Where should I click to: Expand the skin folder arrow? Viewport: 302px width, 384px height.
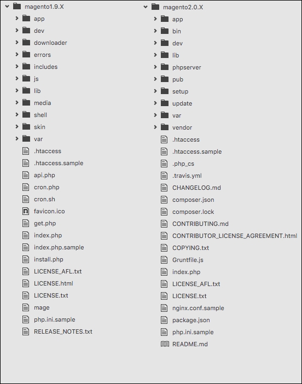[17, 126]
